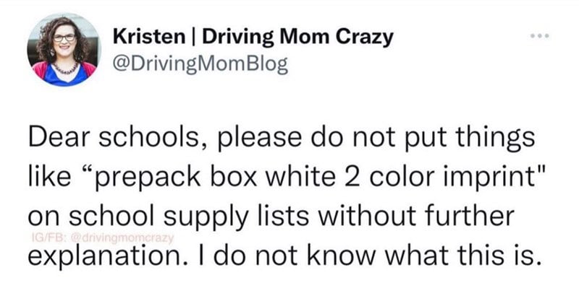Open the Kristen | Driving Mom Crazy profile name
The height and width of the screenshot is (288, 579).
[253, 38]
